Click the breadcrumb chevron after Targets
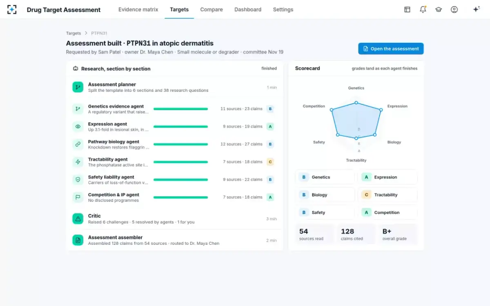 point(86,33)
